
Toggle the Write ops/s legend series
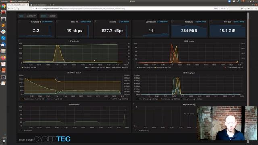(145, 68)
